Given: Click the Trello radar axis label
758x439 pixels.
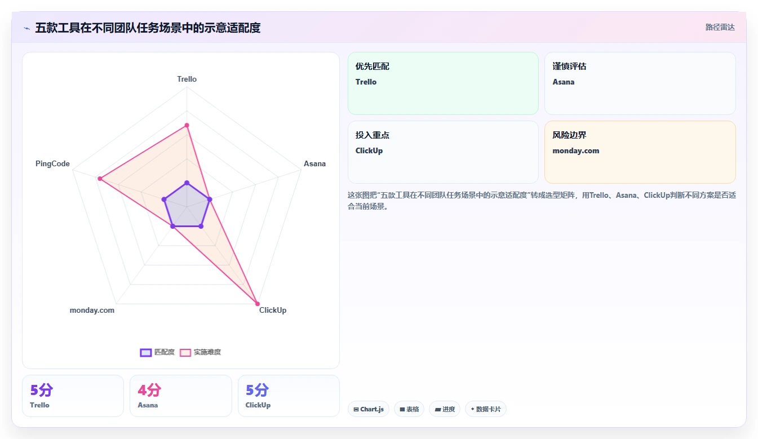Looking at the screenshot, I should 187,79.
